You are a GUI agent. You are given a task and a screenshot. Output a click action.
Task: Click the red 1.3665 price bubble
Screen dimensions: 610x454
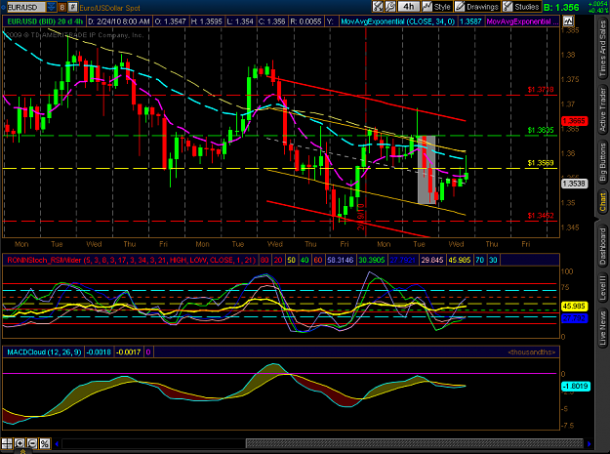pyautogui.click(x=574, y=121)
